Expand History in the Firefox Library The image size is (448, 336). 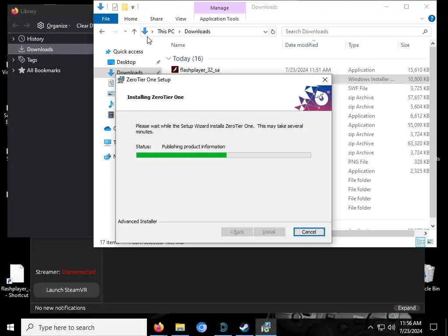[14, 39]
